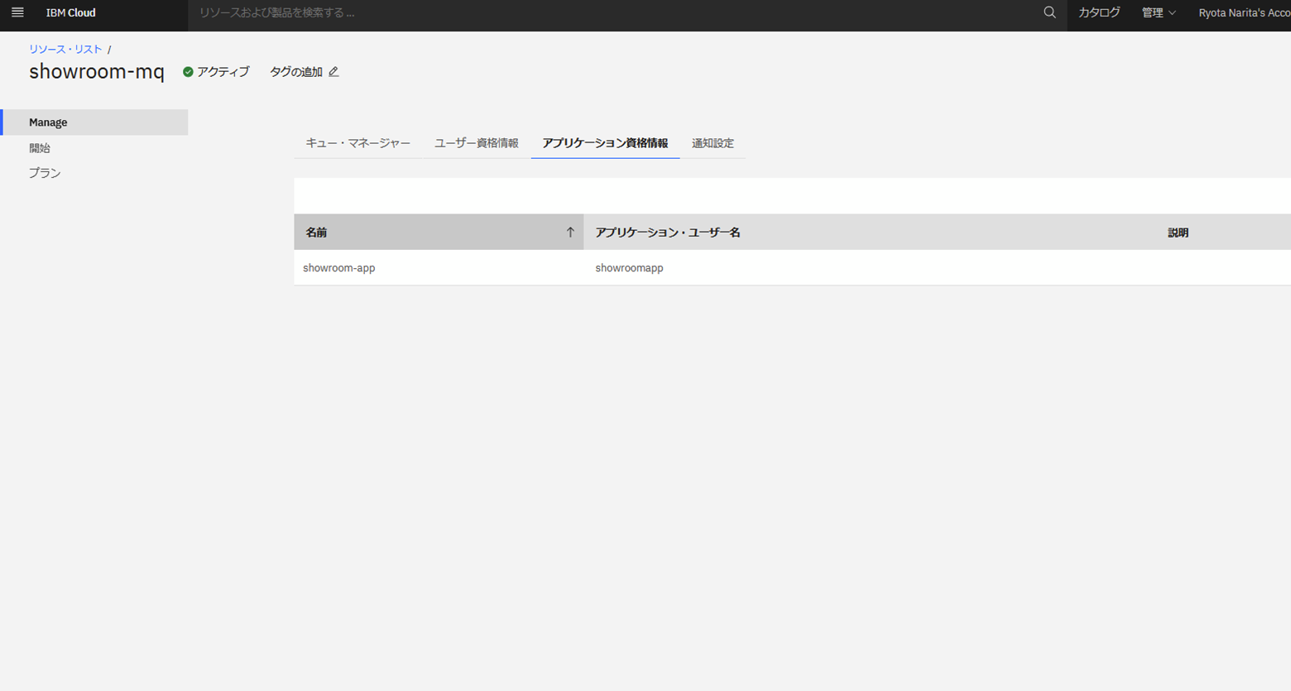Screen dimensions: 1291x691
Task: Click the IBM Cloud logo link
Action: point(70,12)
